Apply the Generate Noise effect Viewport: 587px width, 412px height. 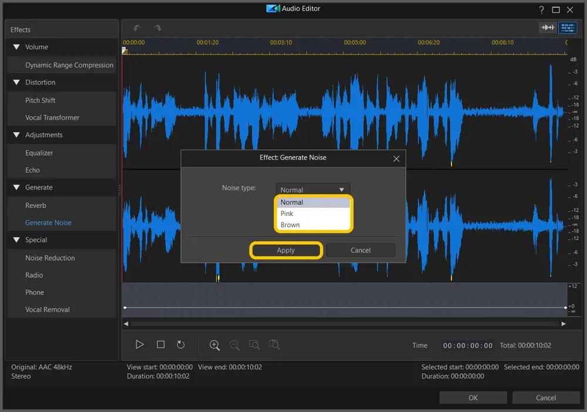286,251
